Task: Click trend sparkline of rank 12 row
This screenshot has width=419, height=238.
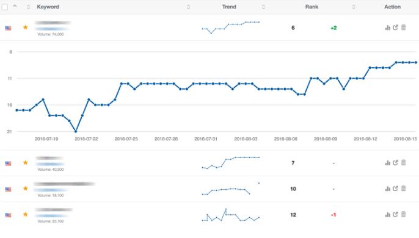Action: 231,215
